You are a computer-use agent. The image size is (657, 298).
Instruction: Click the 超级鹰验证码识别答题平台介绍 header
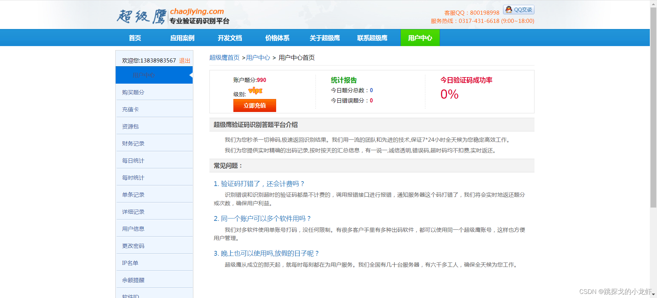coord(372,125)
